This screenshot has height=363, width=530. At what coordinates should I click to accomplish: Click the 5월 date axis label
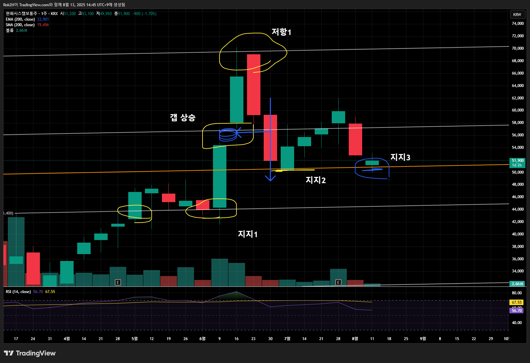(x=134, y=339)
